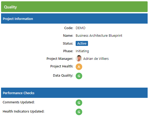Click the Status field label

68,44
